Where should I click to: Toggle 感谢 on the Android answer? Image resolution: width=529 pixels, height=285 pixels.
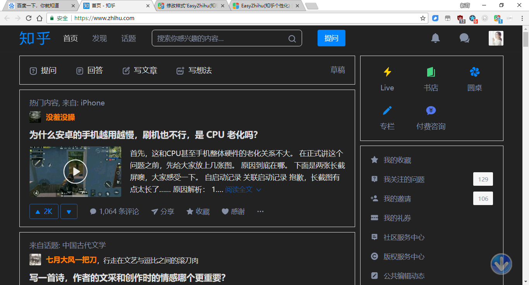pos(233,212)
